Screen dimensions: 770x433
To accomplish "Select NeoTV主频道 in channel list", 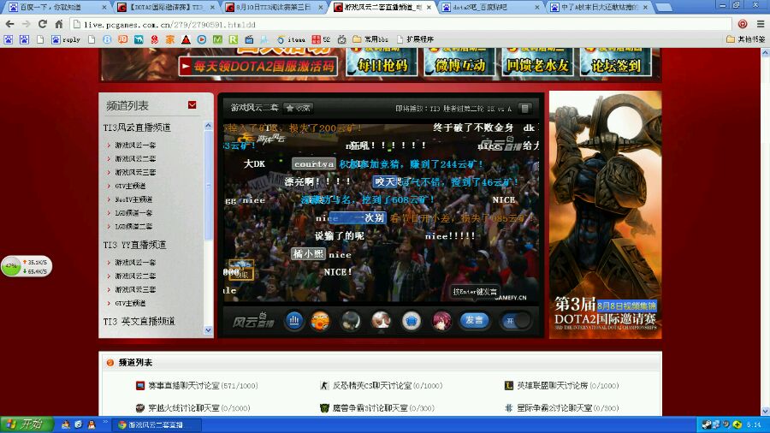I will coord(133,199).
